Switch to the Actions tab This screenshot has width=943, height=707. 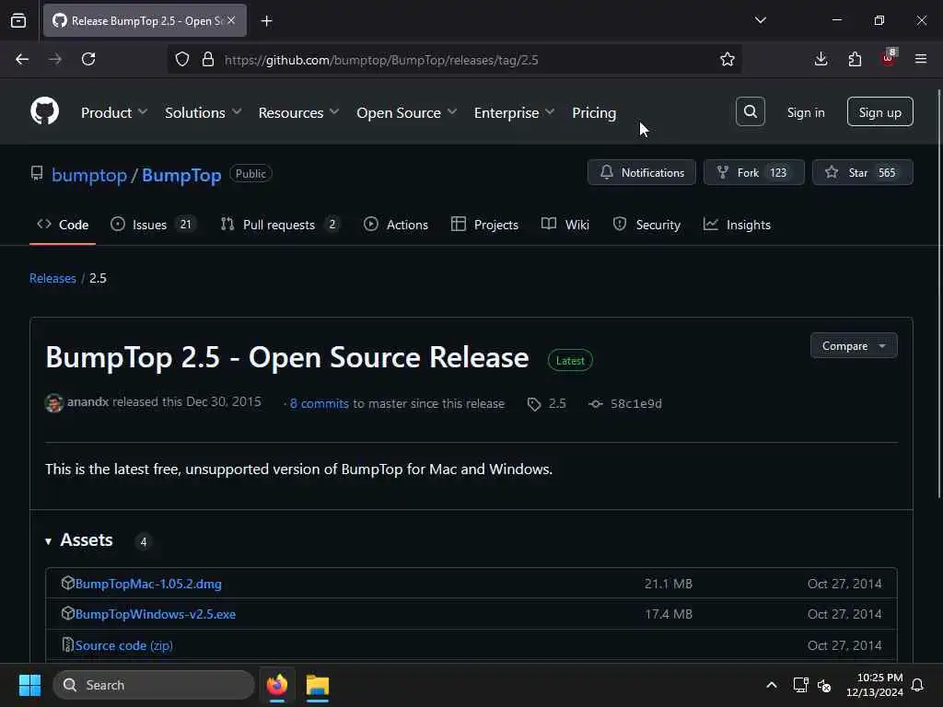(396, 225)
